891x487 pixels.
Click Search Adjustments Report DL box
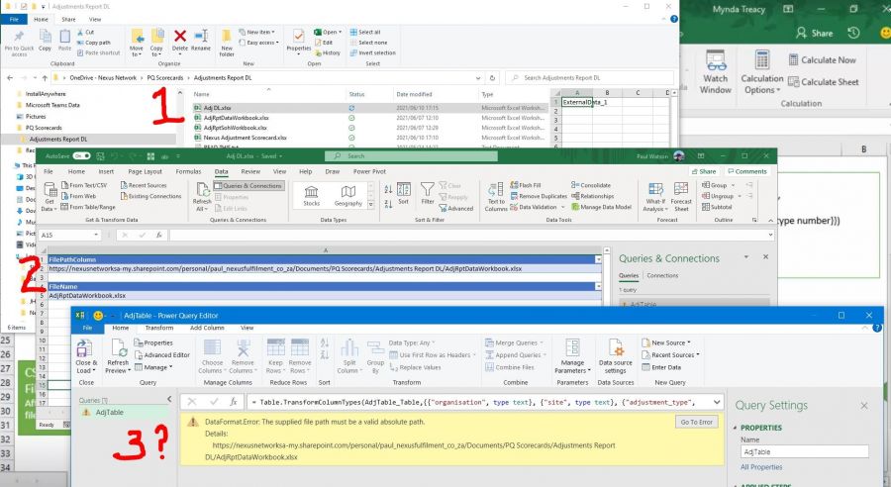(x=590, y=78)
